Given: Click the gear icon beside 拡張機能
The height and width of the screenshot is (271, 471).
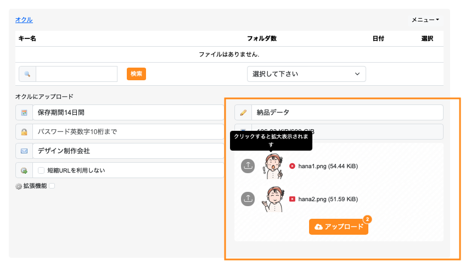Looking at the screenshot, I should [x=19, y=186].
